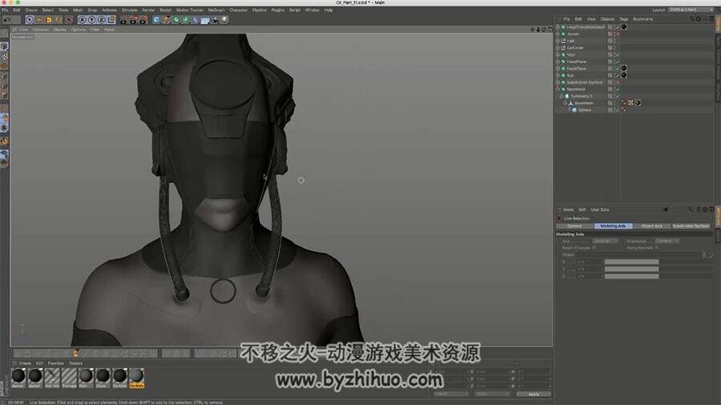Click the green Array generator icon
This screenshot has width=721, height=405.
[x=186, y=20]
